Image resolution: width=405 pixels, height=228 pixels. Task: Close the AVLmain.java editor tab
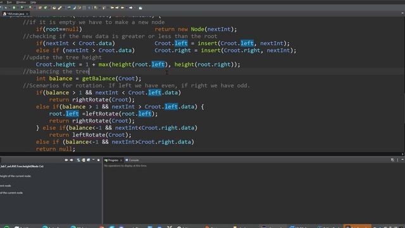[x=27, y=14]
